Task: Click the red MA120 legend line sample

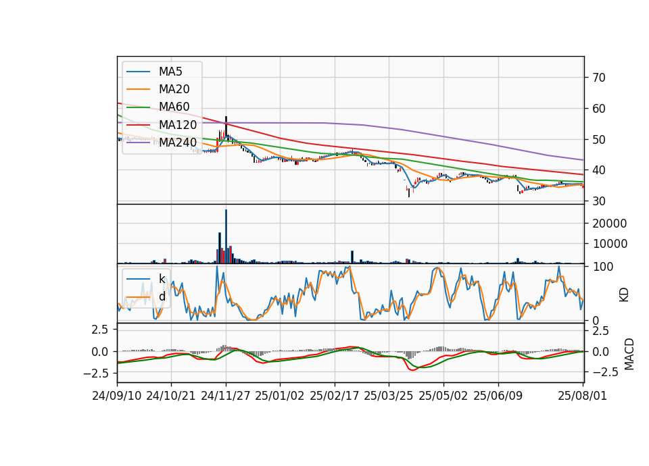Action: pos(138,125)
